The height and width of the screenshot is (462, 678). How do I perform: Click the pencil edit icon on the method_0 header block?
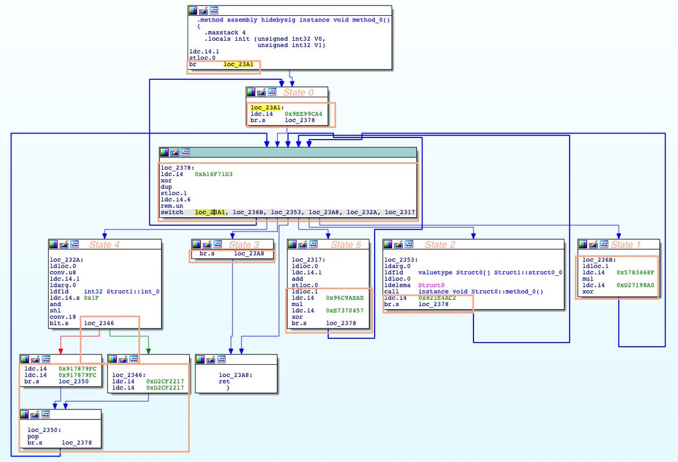(203, 10)
